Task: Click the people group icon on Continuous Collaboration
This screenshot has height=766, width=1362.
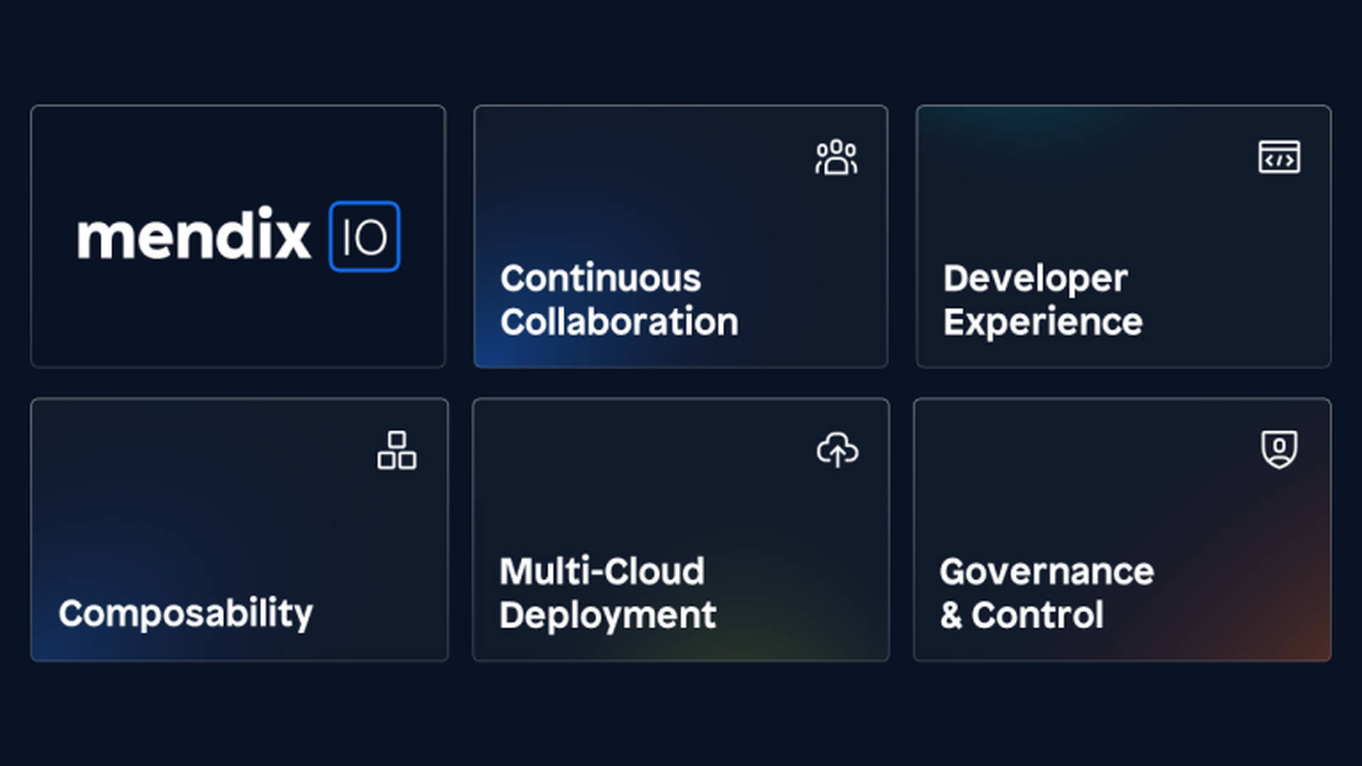Action: [836, 157]
